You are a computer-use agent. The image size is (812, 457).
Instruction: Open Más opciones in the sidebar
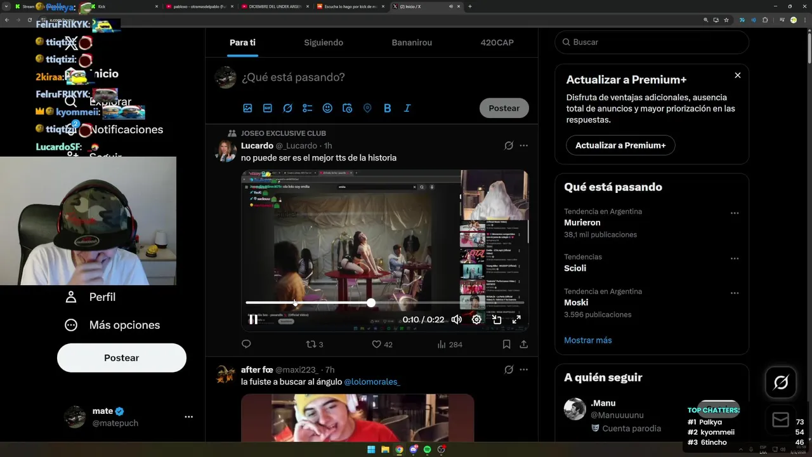tap(112, 325)
